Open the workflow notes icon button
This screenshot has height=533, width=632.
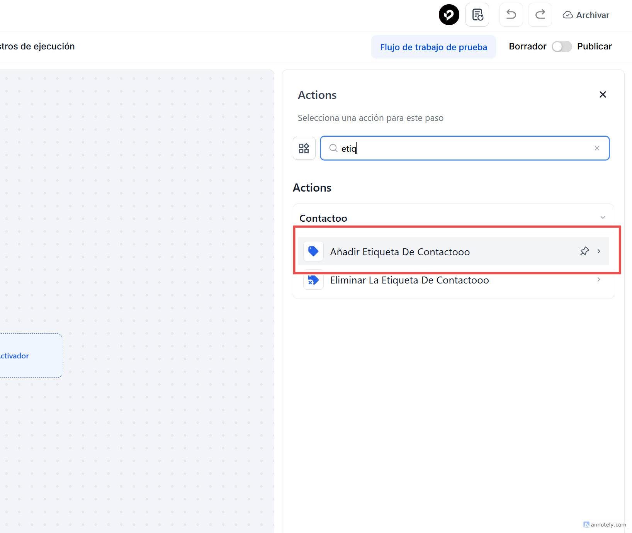477,15
